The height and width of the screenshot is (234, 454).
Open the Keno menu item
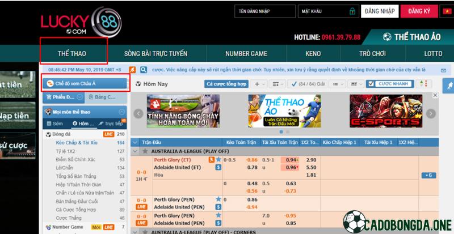pyautogui.click(x=313, y=53)
